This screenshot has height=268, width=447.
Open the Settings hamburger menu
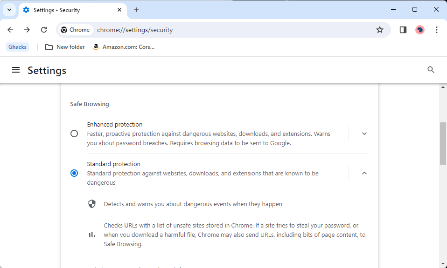pyautogui.click(x=16, y=70)
